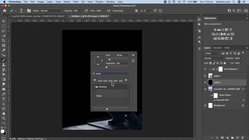Image resolution: width=249 pixels, height=140 pixels.
Task: Open the Apple menu
Action: pyautogui.click(x=4, y=2)
